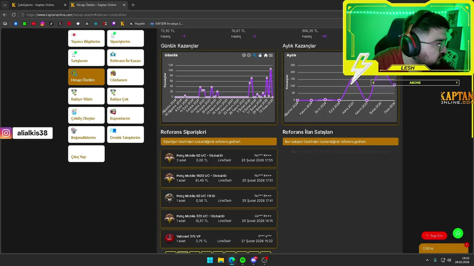
Task: Open a new browser tab
Action: click(x=133, y=5)
